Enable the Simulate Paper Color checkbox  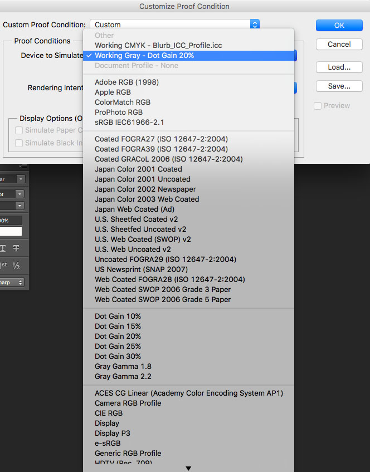(20, 130)
